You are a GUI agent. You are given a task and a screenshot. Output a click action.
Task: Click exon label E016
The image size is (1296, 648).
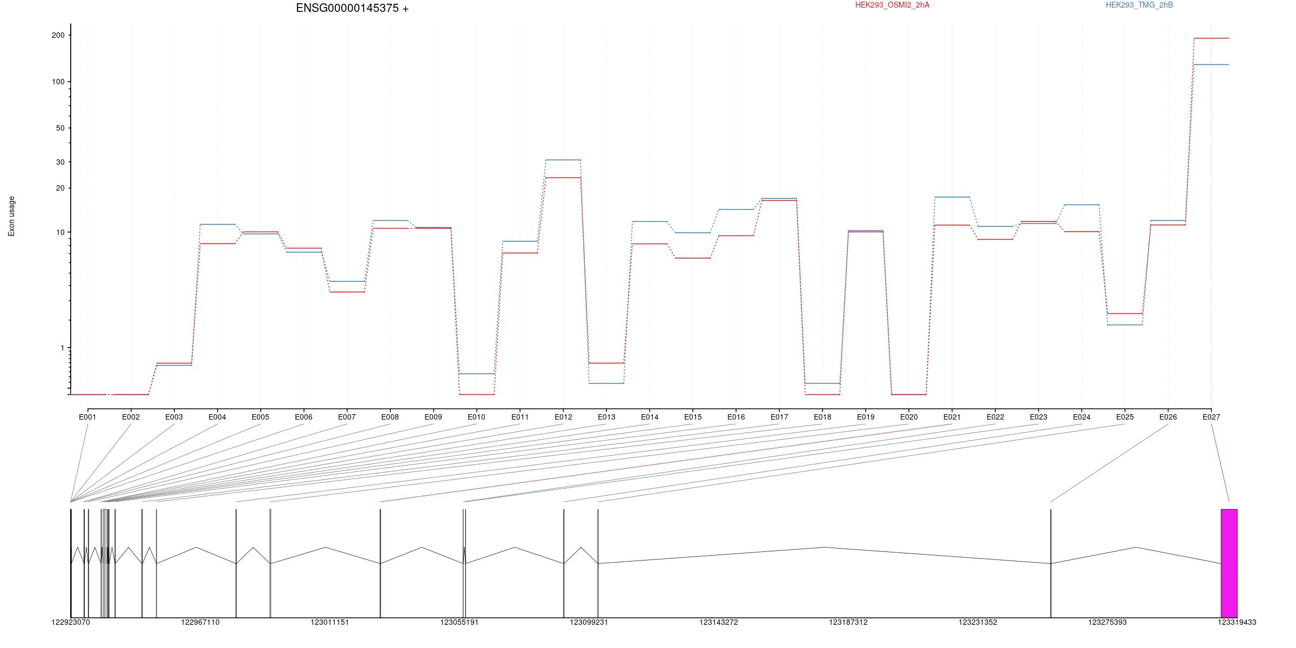pos(736,417)
